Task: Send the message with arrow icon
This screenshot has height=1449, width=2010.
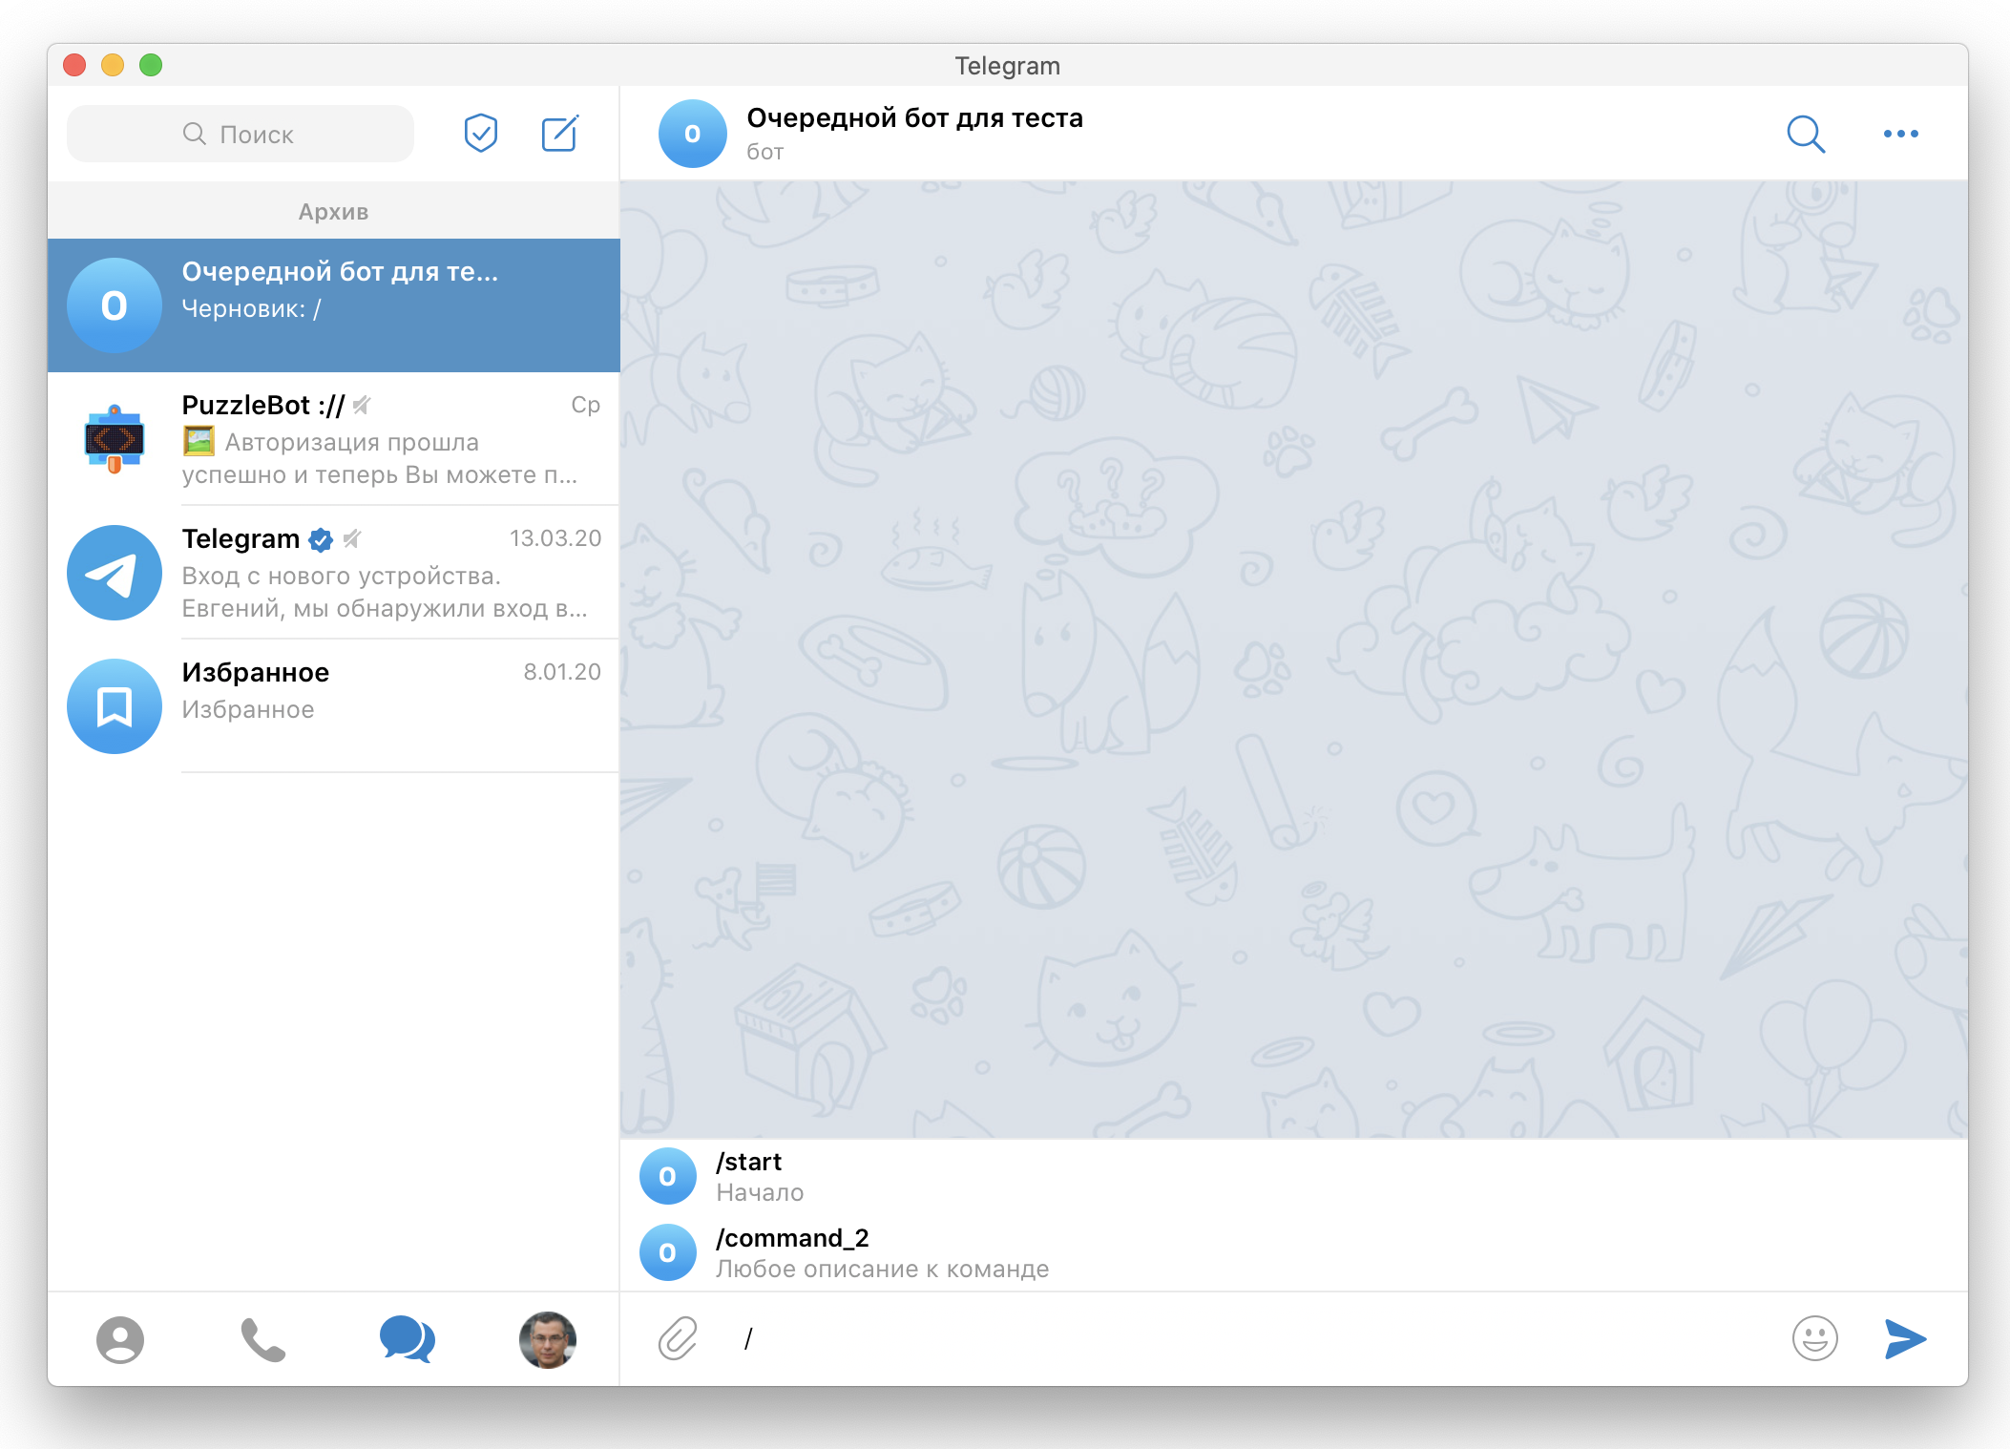Action: [x=1905, y=1338]
